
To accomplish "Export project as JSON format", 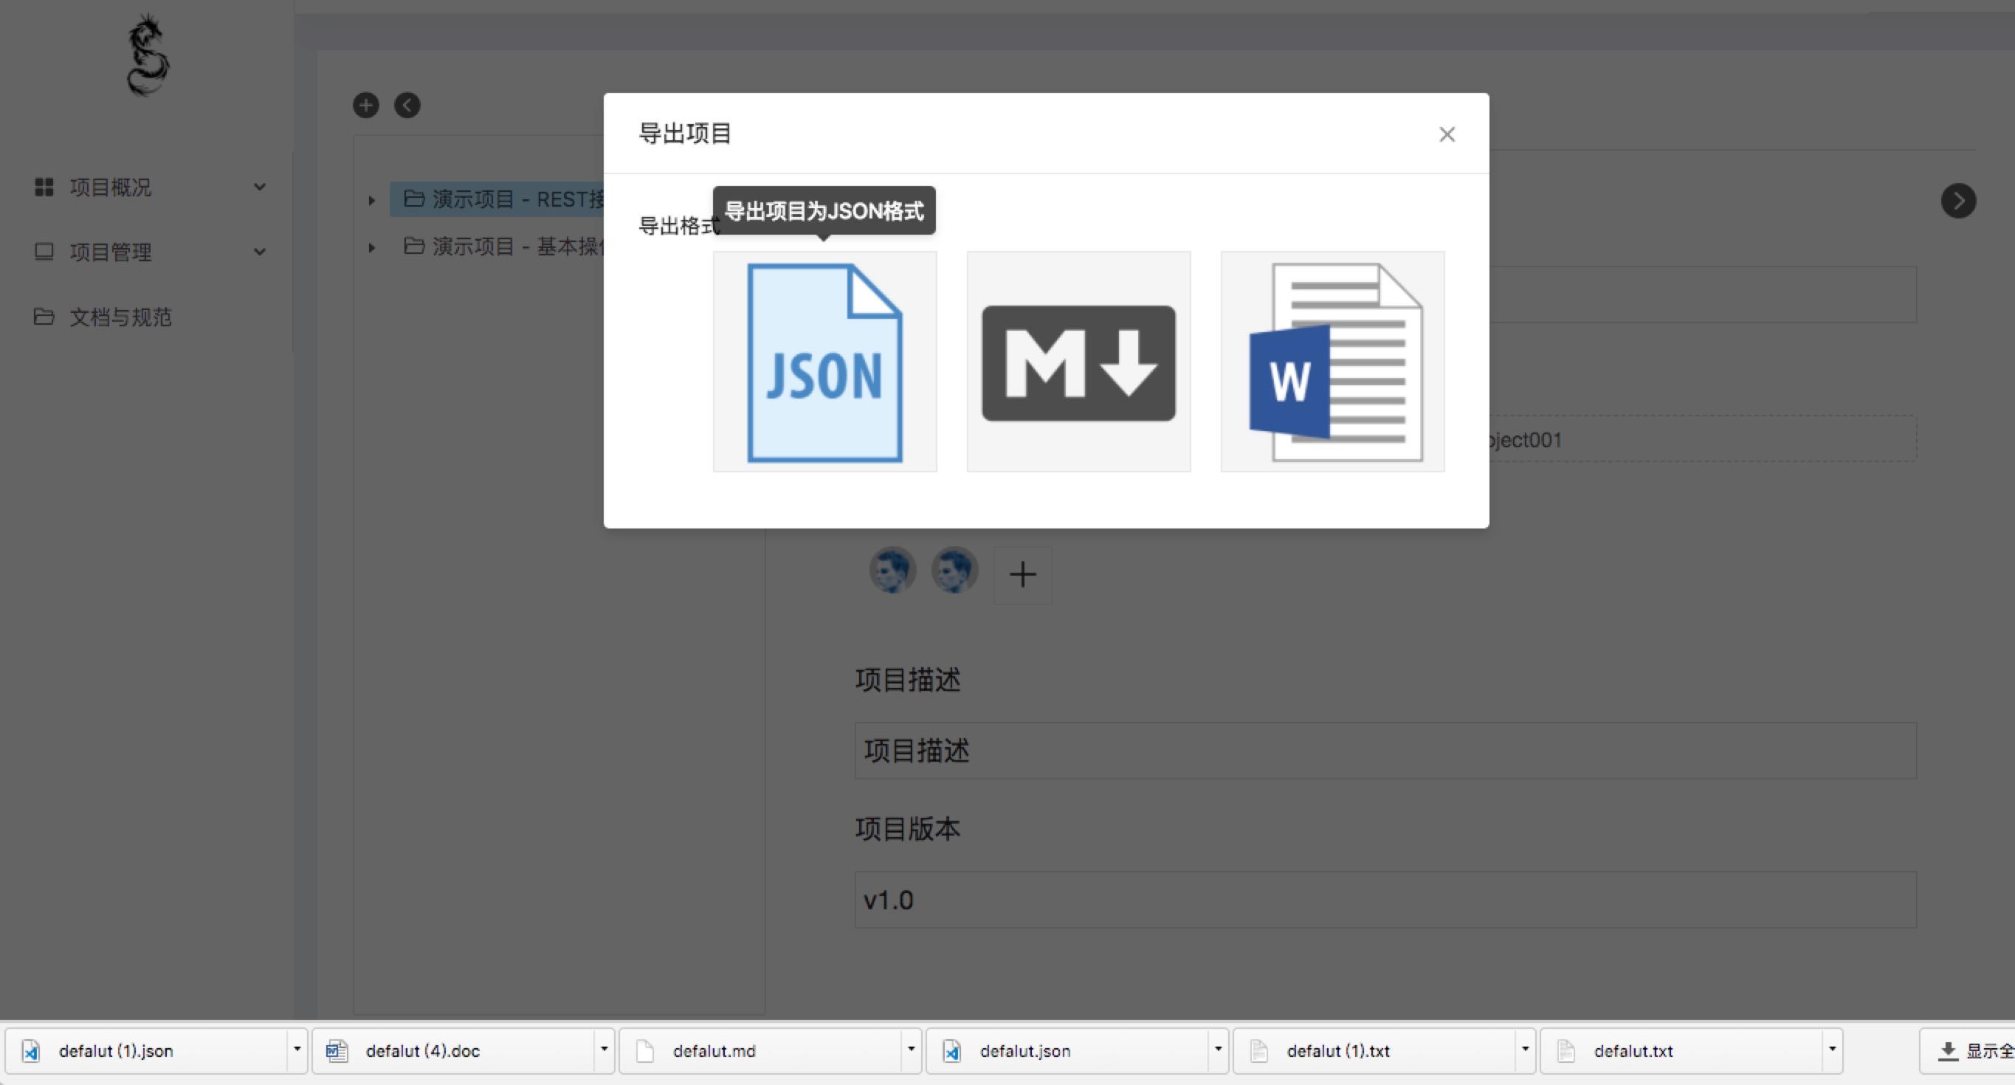I will (x=824, y=362).
